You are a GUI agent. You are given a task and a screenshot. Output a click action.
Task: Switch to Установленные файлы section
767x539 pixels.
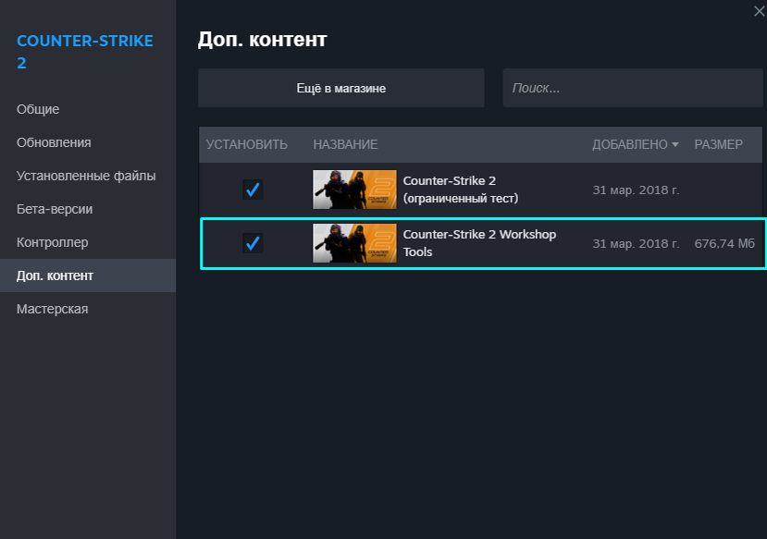point(88,176)
